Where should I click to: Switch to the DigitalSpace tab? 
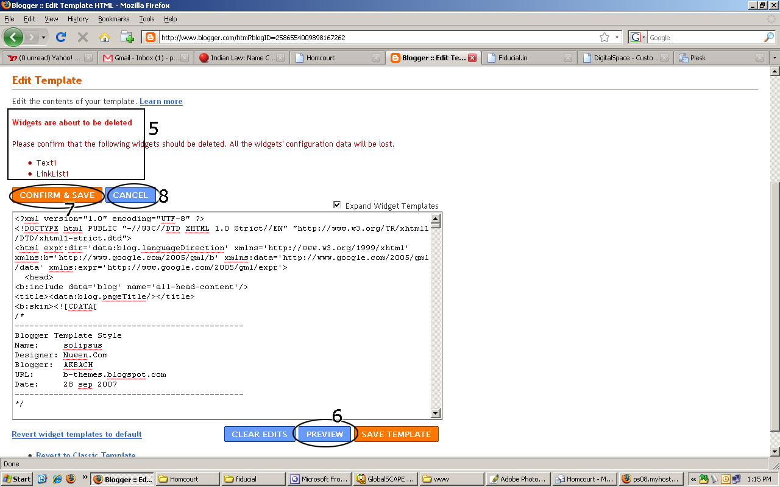[625, 58]
